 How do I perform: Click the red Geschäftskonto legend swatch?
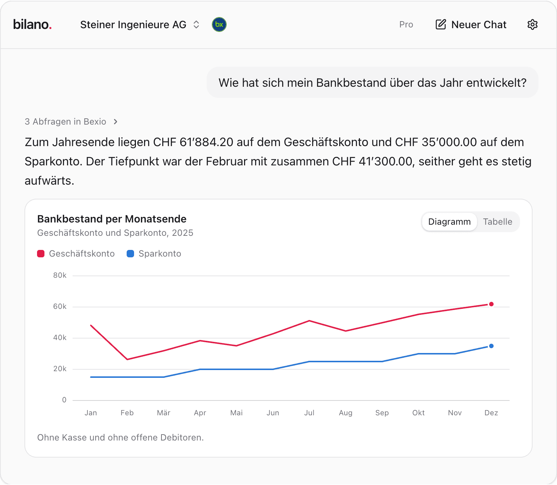[x=41, y=254]
